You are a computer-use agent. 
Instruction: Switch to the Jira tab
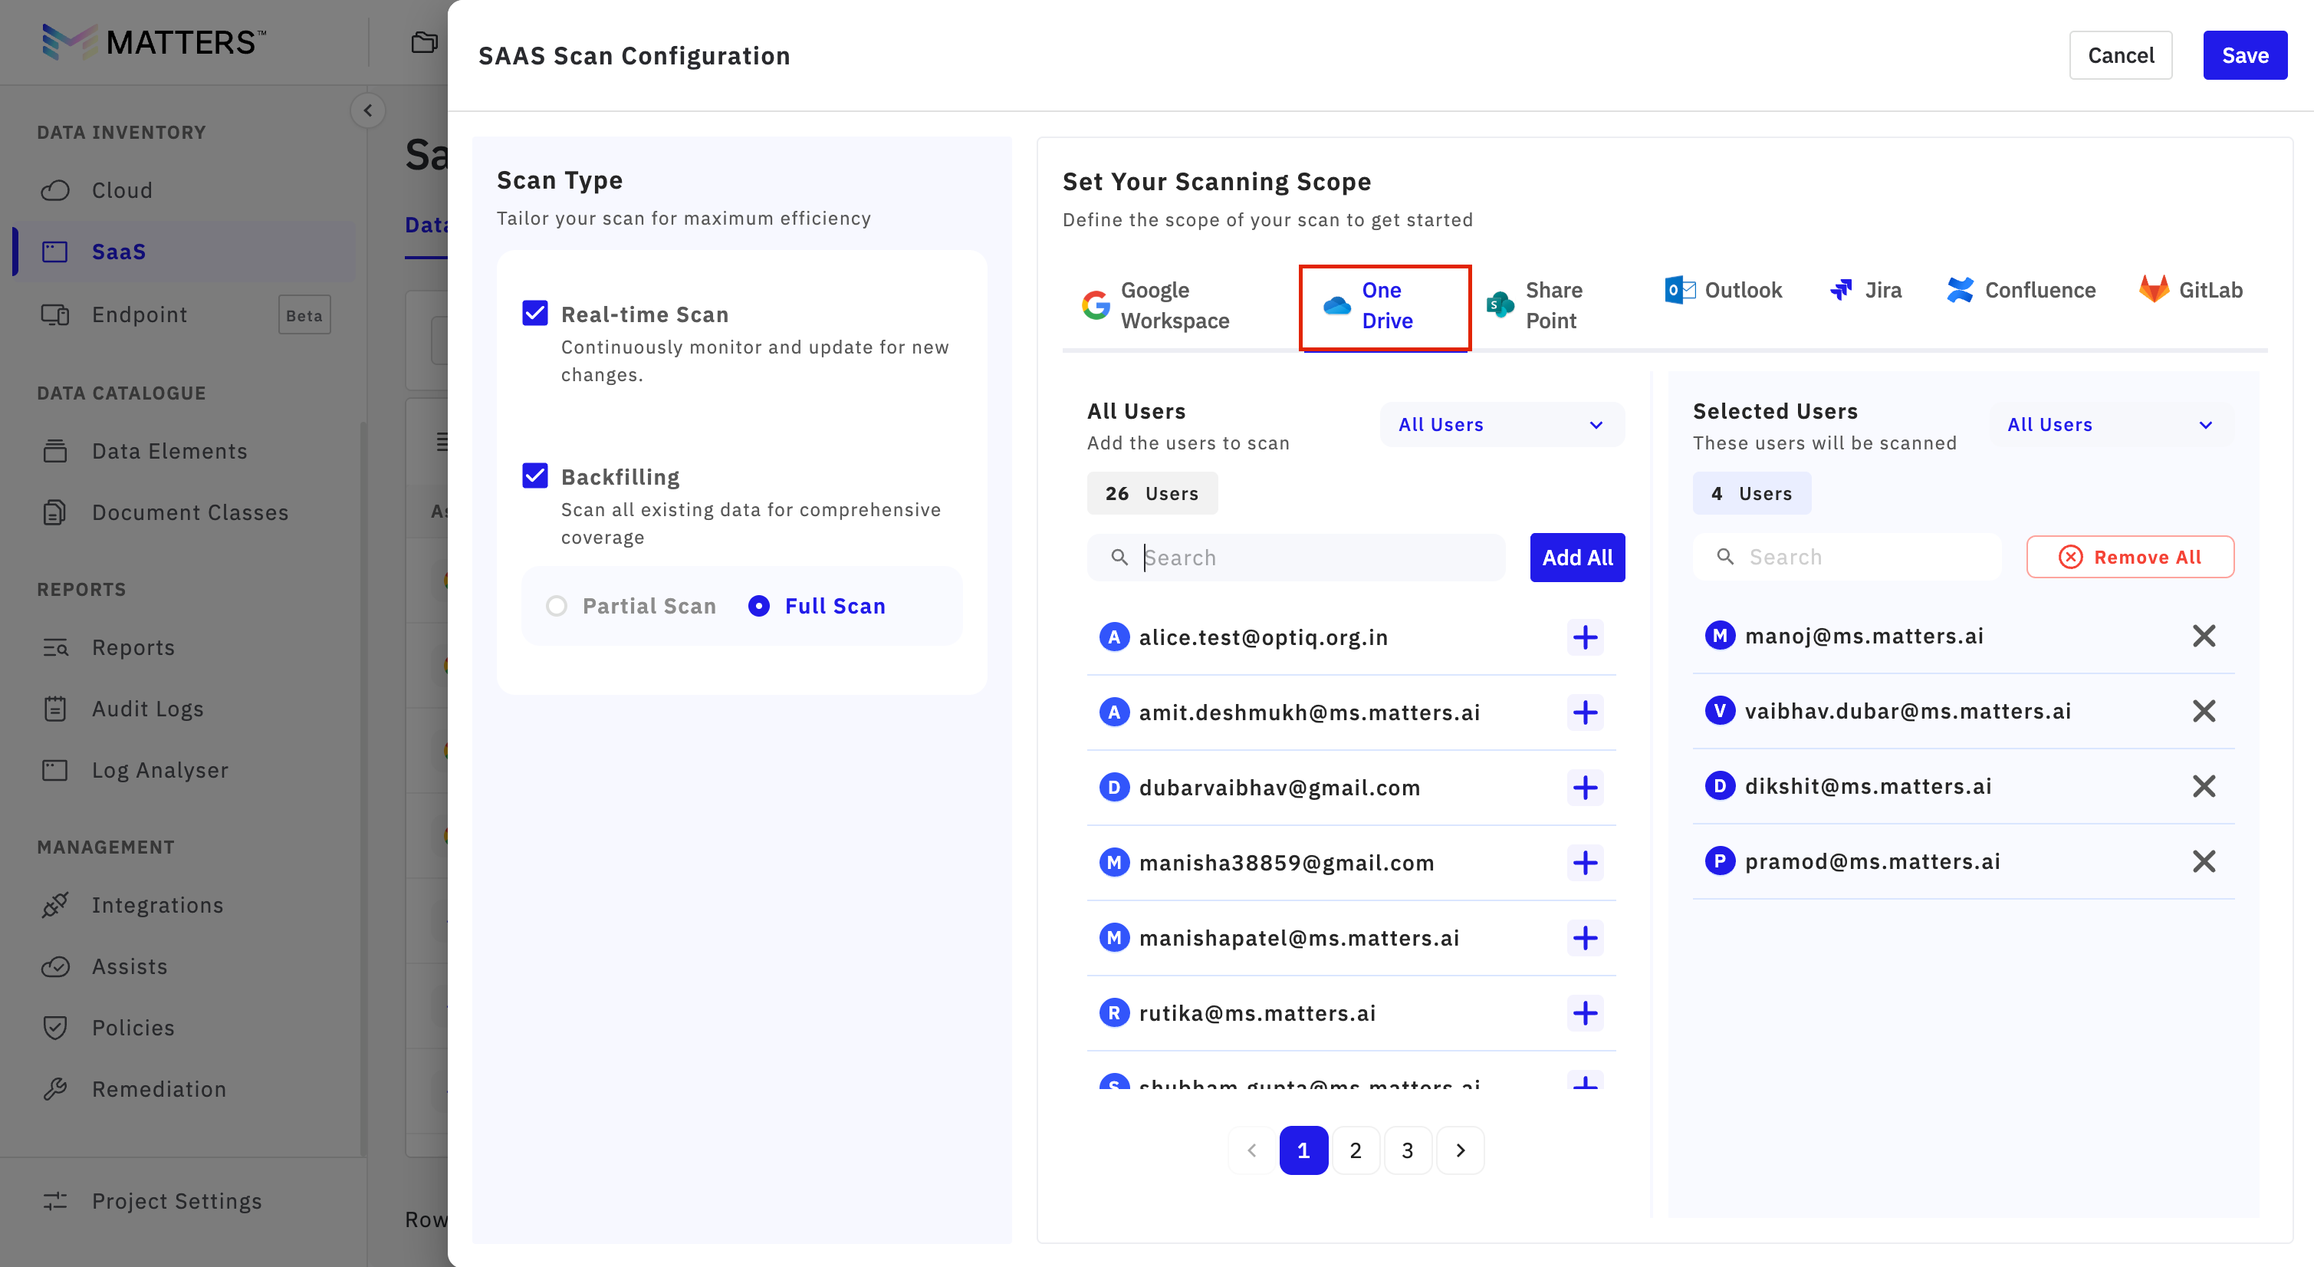tap(1865, 290)
